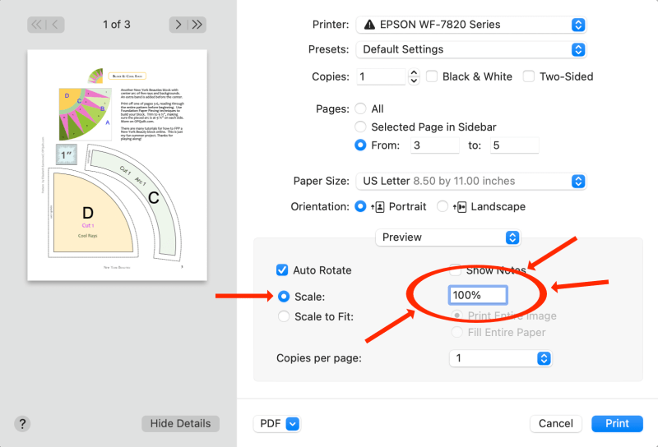The height and width of the screenshot is (447, 658).
Task: Click the PDF dropdown arrow
Action: point(293,424)
